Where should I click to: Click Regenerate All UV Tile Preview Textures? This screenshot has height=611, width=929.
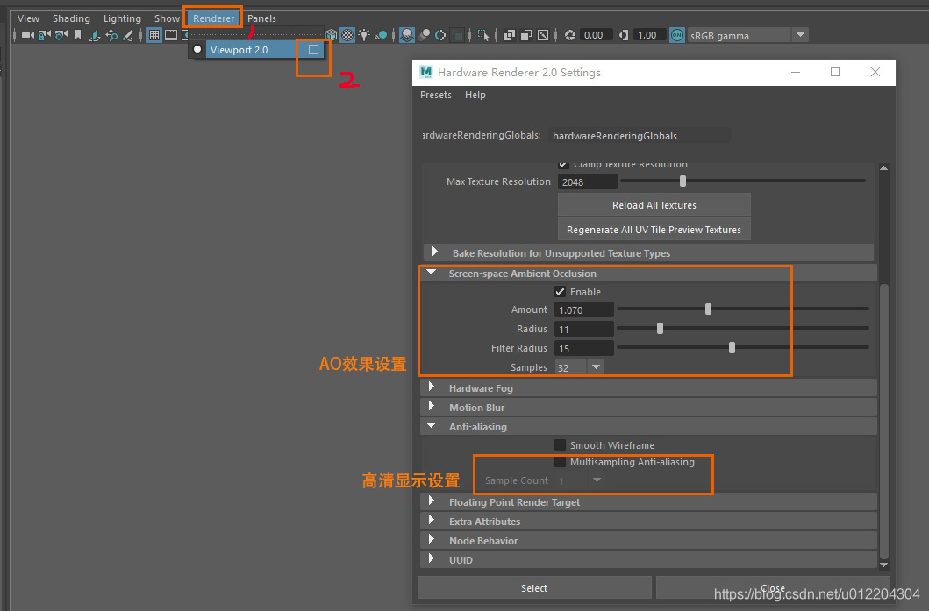click(x=654, y=229)
